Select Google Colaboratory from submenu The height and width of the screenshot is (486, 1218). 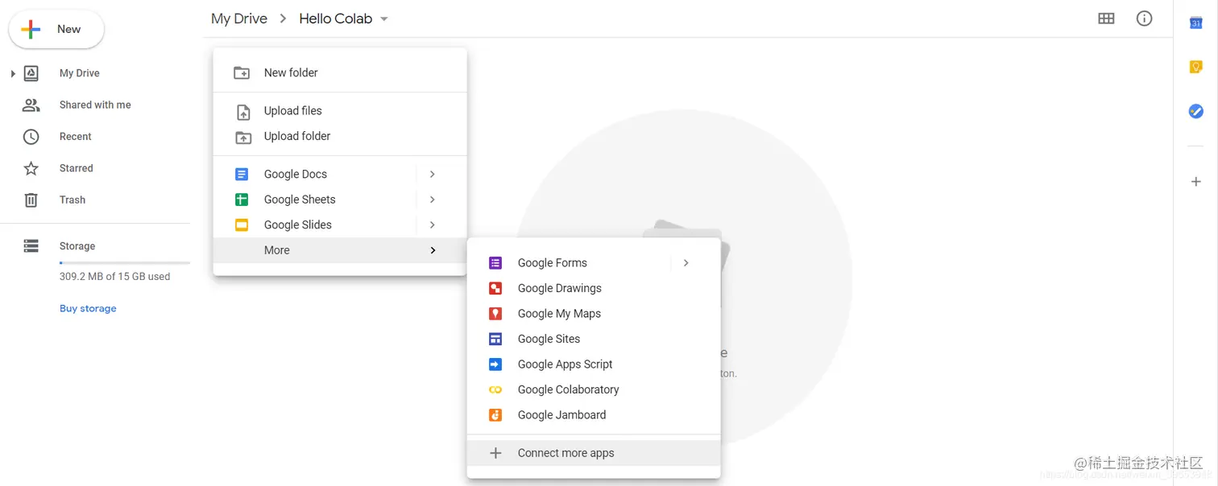pos(594,389)
